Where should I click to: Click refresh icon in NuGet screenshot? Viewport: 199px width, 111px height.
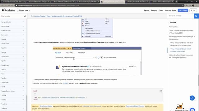pos(98,58)
